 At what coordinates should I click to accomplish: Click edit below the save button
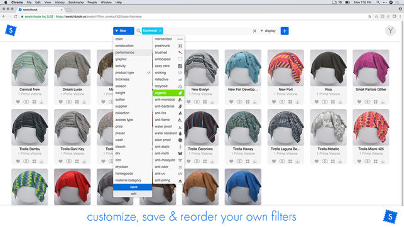133,194
